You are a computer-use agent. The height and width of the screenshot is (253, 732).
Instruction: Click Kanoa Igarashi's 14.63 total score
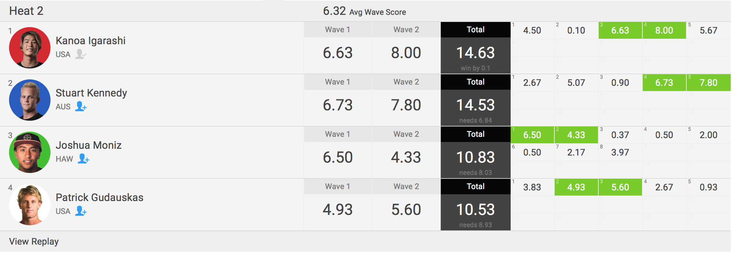click(x=475, y=53)
